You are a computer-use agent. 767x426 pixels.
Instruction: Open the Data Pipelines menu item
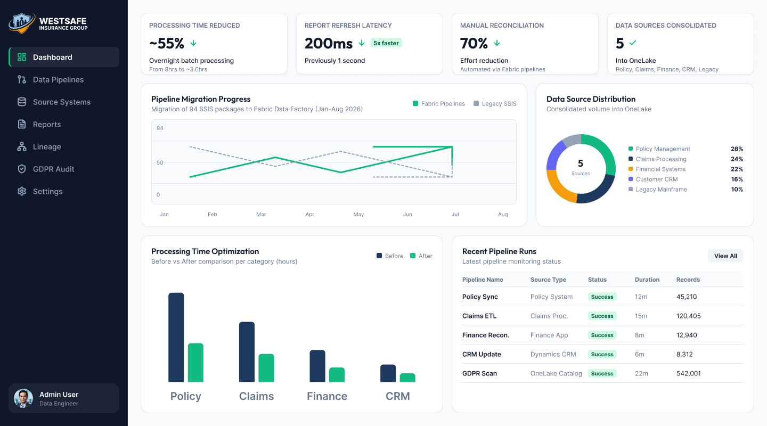[x=64, y=79]
